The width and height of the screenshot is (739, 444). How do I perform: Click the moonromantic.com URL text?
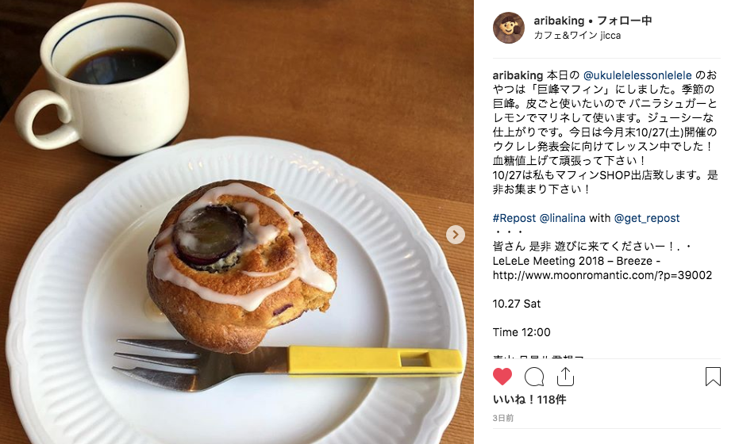coord(602,275)
